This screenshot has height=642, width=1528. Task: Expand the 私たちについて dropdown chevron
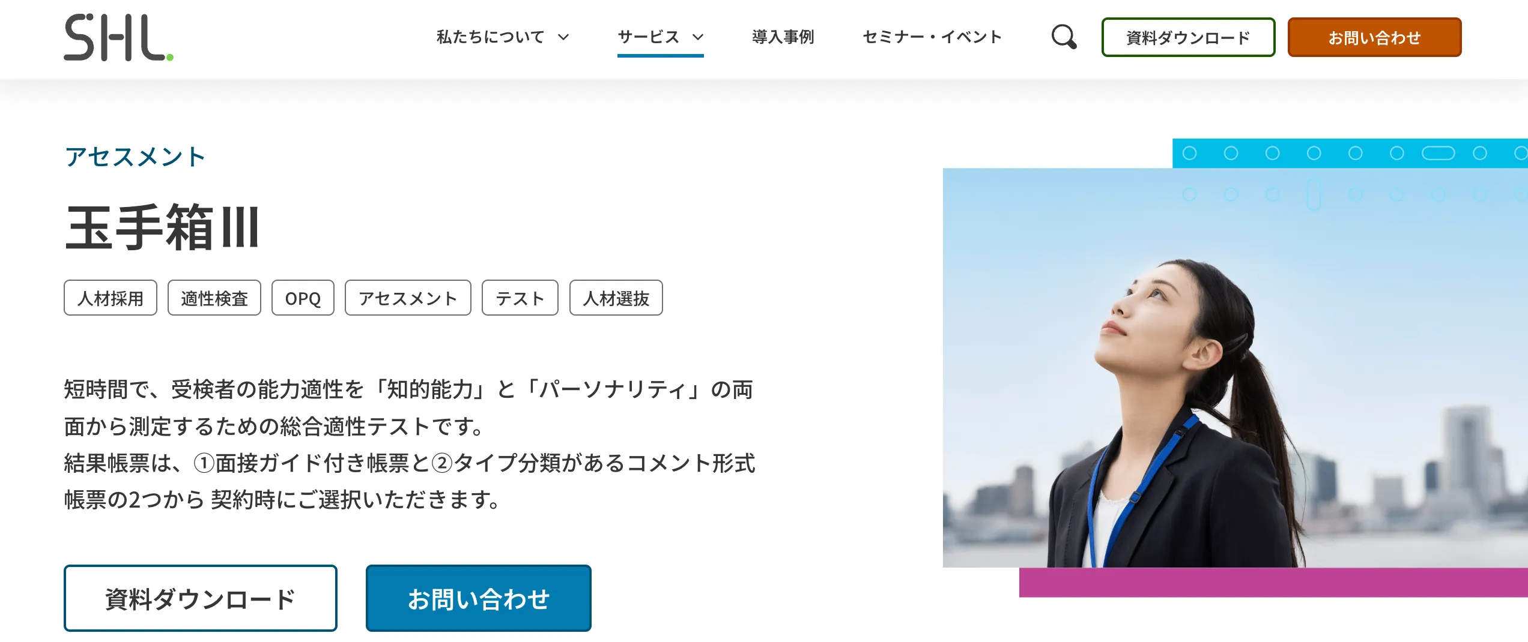point(563,37)
